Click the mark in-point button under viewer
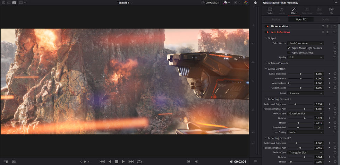 coord(189,162)
